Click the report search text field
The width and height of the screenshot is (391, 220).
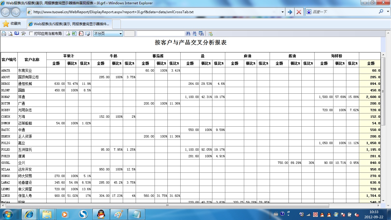[161, 34]
